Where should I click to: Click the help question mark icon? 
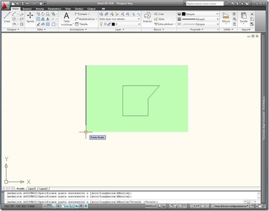[x=247, y=4]
